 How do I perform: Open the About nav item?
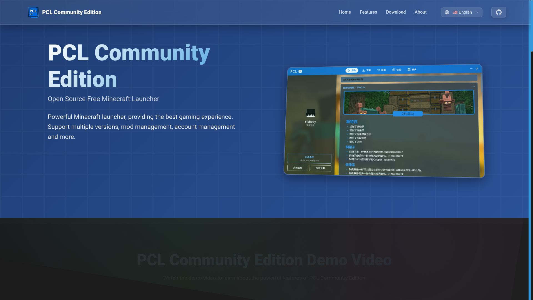[x=421, y=12]
